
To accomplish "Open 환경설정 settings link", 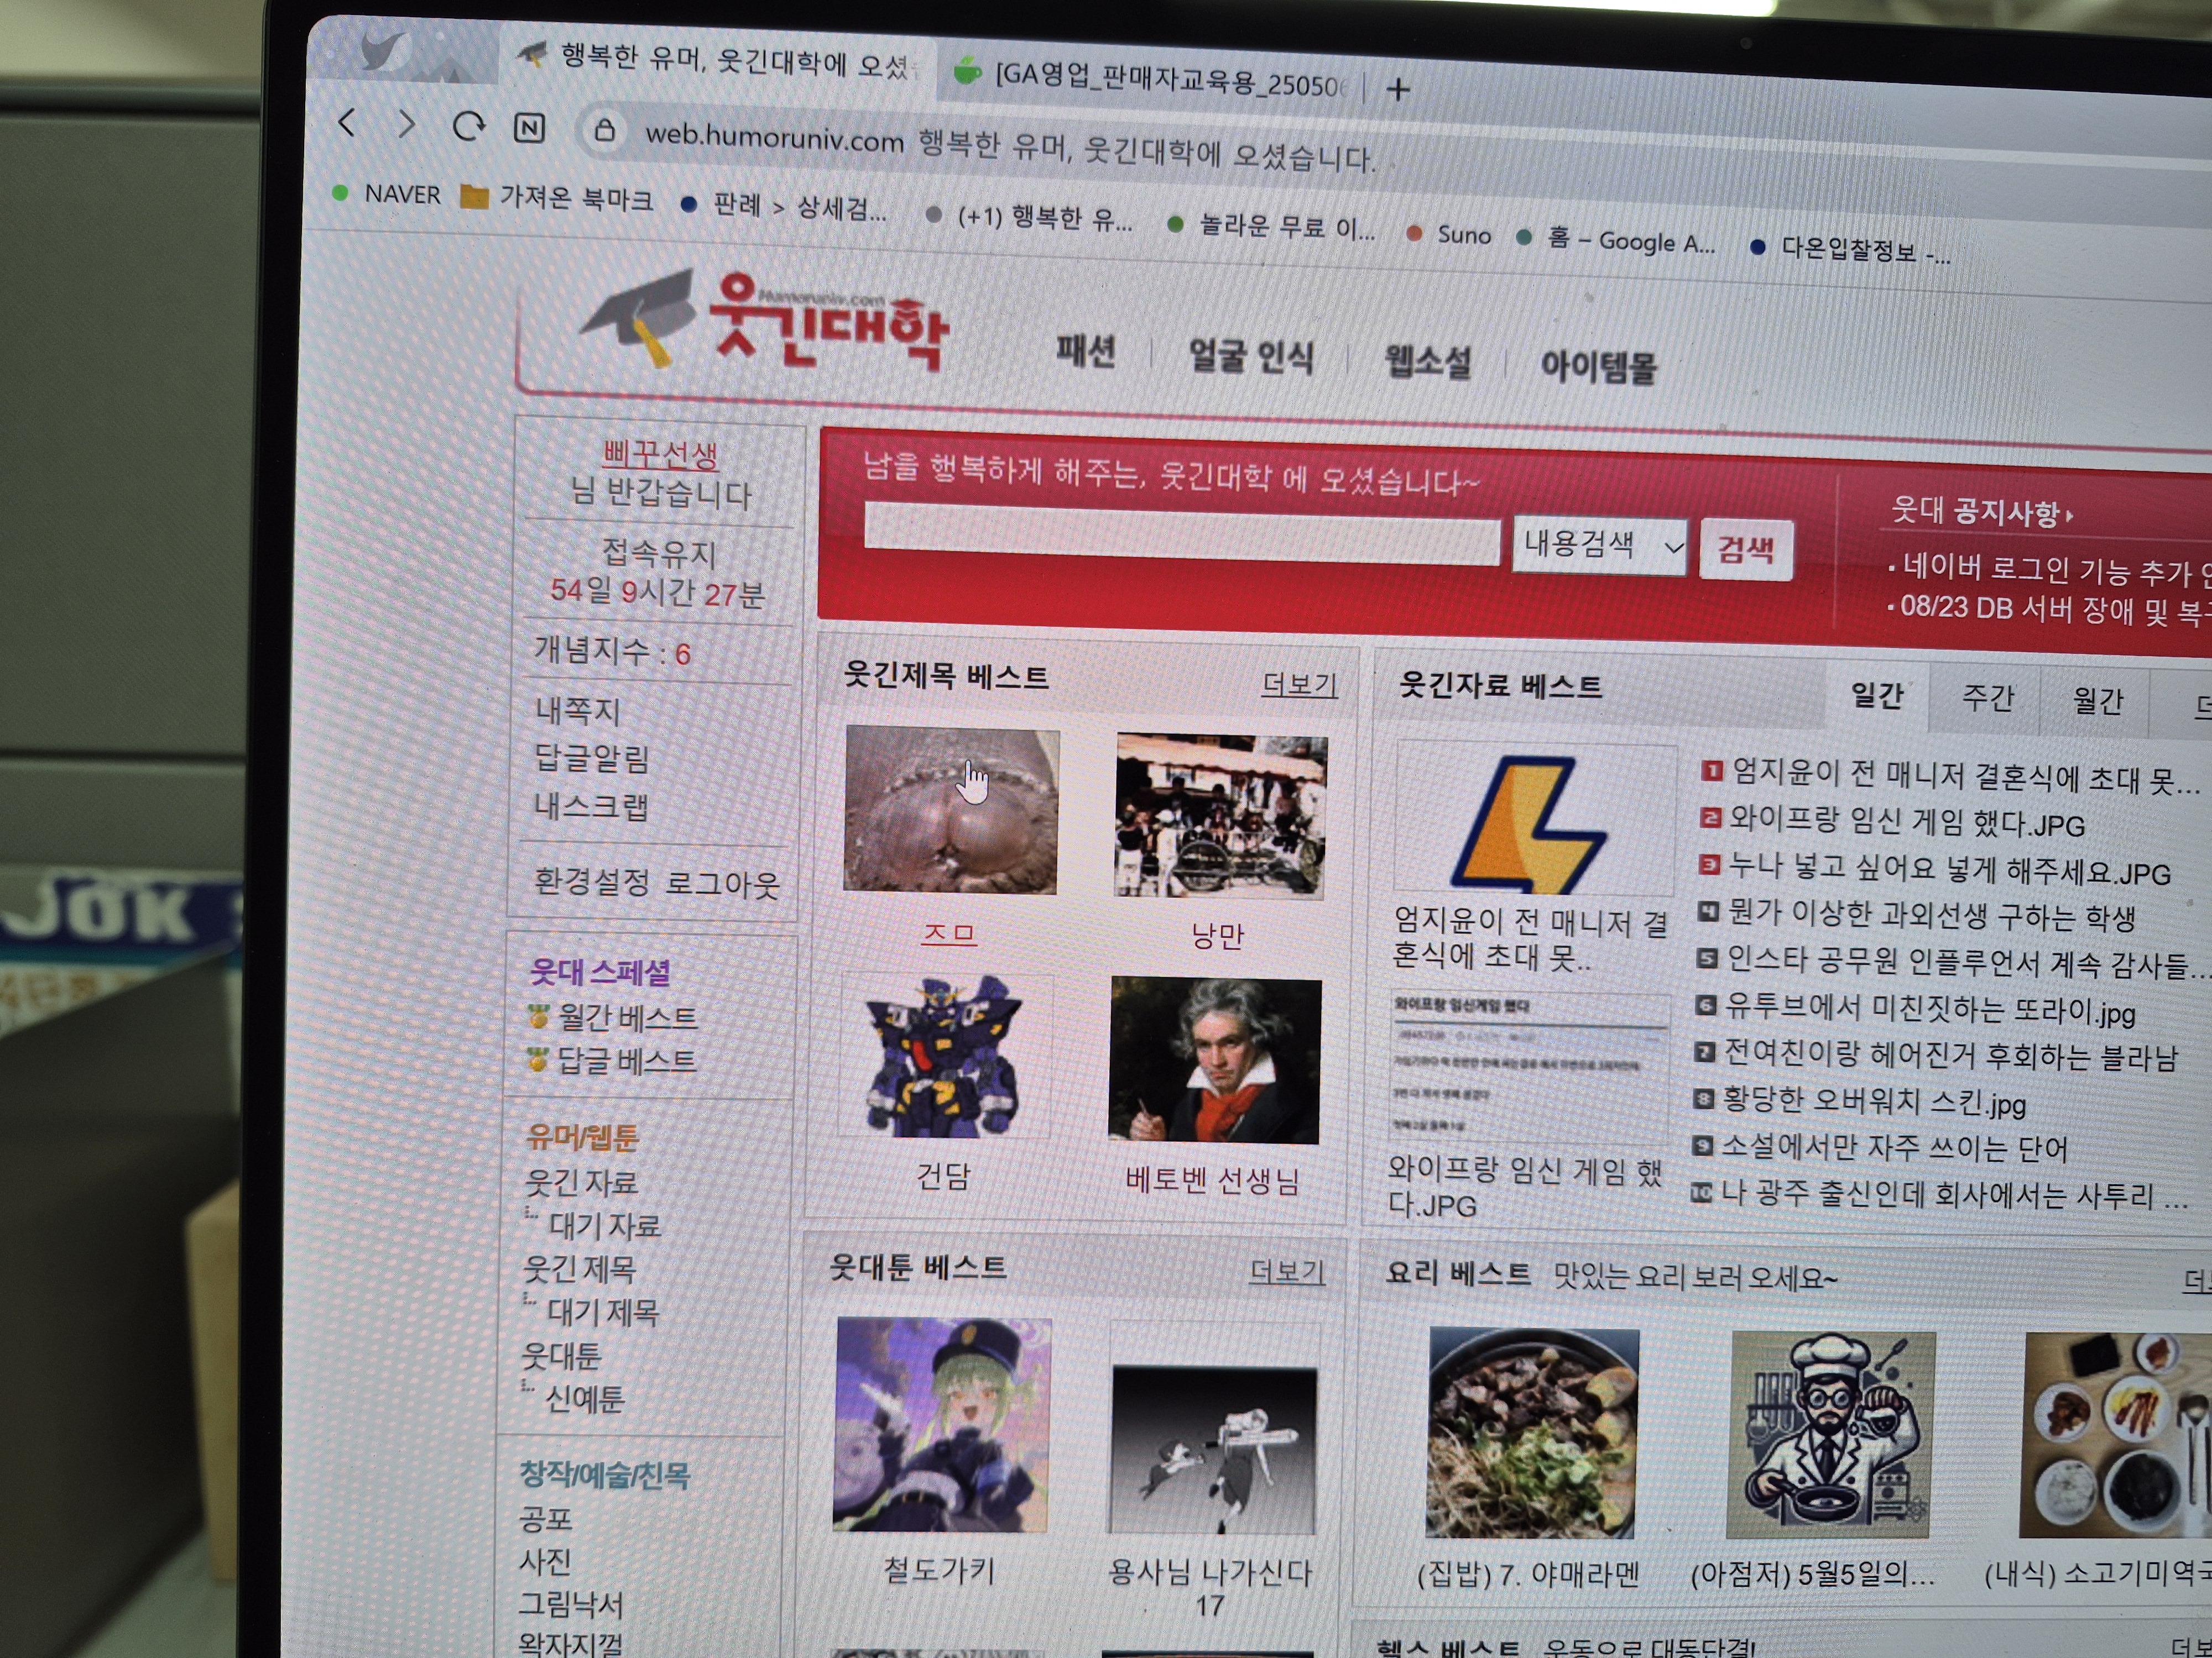I will pyautogui.click(x=592, y=882).
